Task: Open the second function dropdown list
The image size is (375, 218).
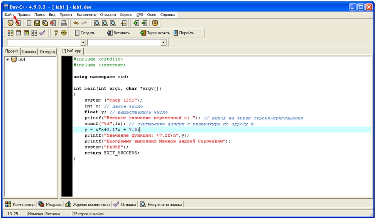Action: coord(164,43)
